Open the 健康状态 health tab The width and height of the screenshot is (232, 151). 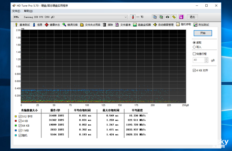click(x=53, y=25)
